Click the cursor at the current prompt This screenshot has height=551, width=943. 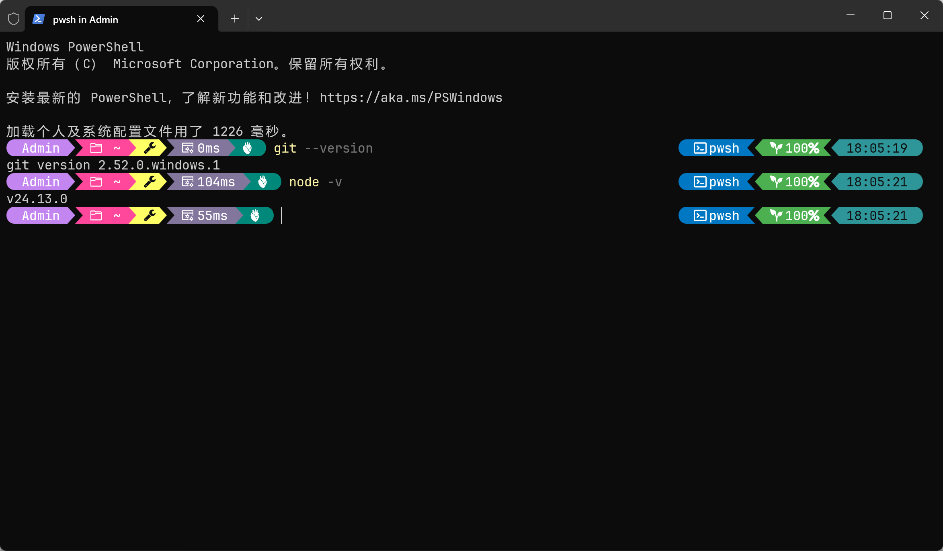point(282,216)
